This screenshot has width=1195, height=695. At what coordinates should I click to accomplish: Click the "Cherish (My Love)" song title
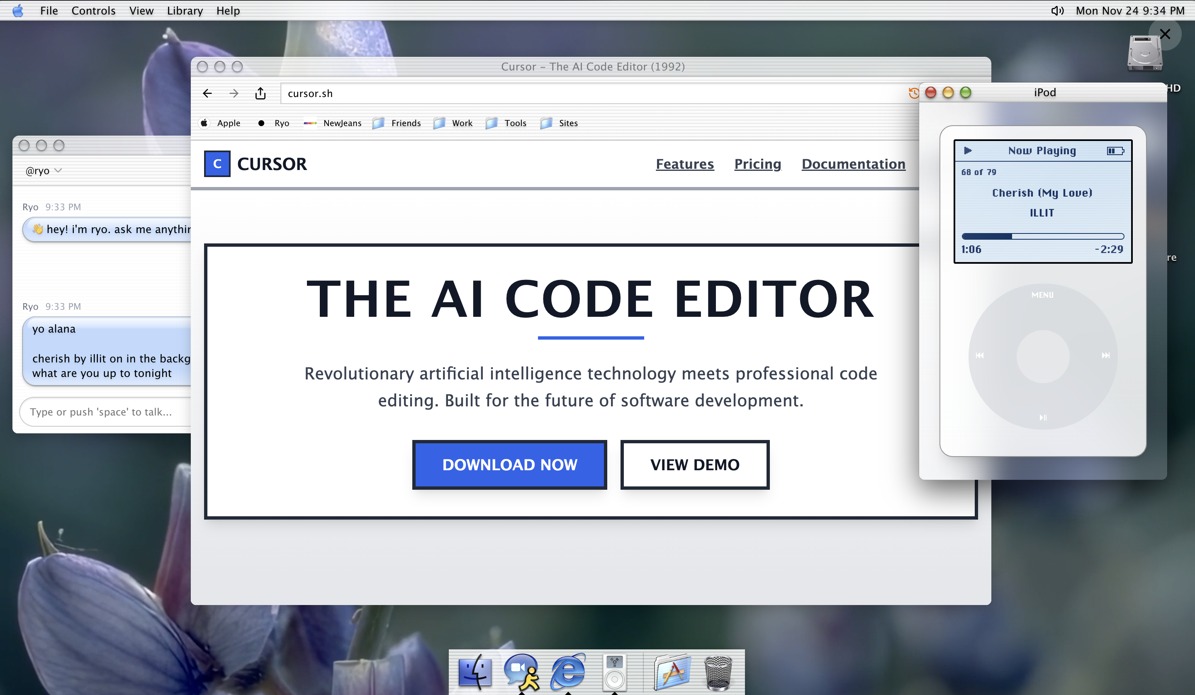(1042, 193)
